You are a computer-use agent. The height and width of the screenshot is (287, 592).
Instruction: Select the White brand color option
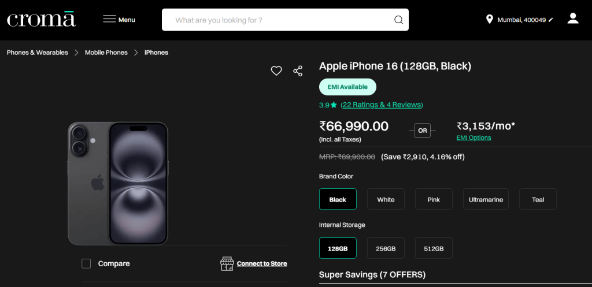tap(386, 199)
